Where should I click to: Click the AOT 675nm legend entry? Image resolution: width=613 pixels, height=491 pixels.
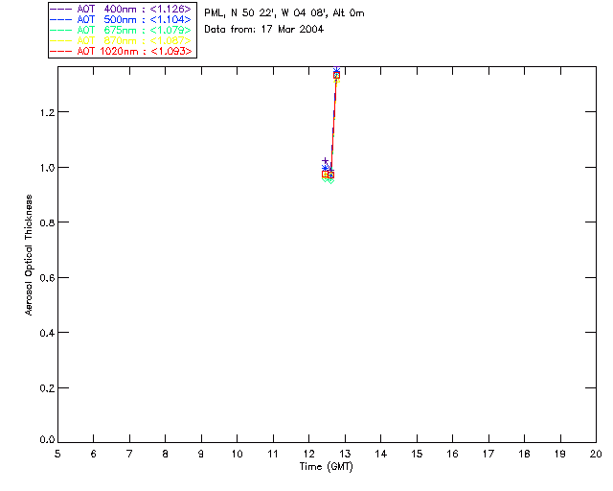click(x=122, y=30)
